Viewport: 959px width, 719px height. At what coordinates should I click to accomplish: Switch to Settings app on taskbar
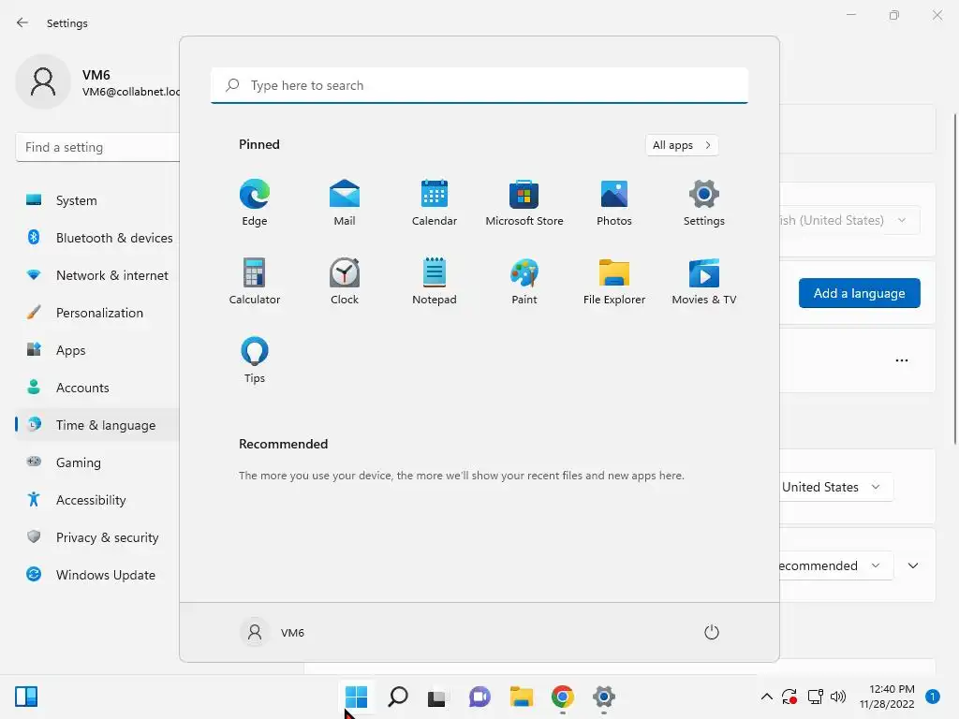click(604, 697)
